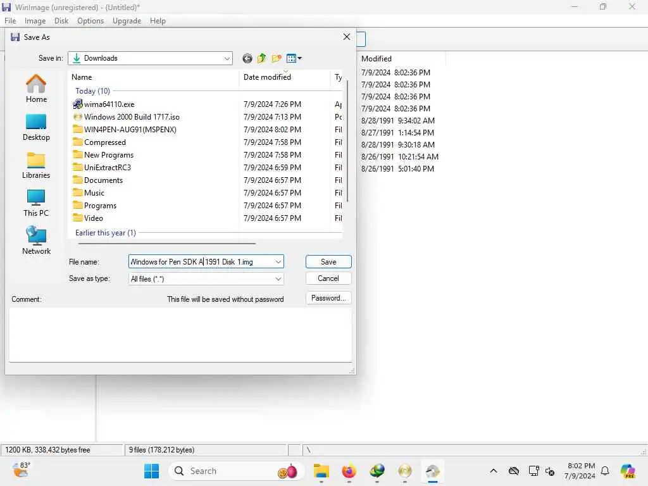Click the WinImage taskbar icon
The height and width of the screenshot is (486, 648).
[433, 471]
